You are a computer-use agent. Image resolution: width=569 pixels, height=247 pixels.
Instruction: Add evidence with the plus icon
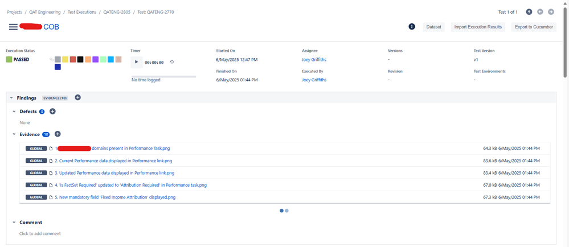coord(58,134)
